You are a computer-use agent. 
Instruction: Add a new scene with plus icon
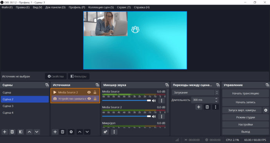[x=5, y=132]
